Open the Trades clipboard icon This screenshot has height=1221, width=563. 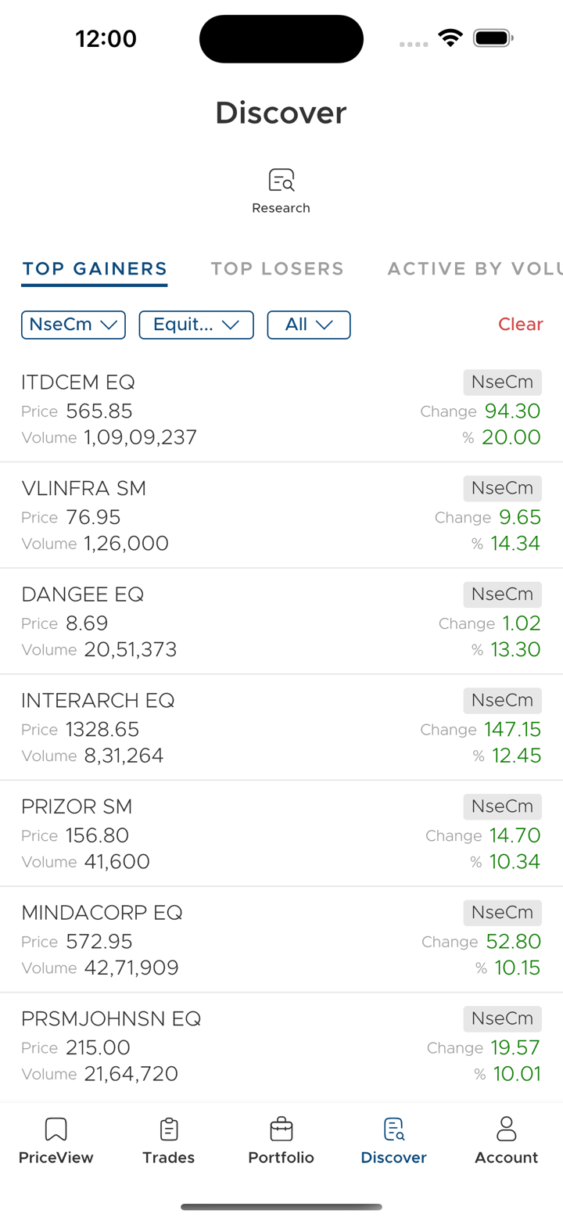(x=168, y=1129)
